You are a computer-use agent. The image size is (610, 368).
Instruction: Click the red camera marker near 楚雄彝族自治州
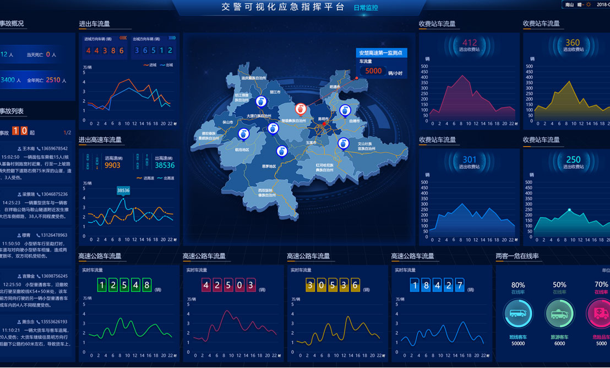pos(301,109)
